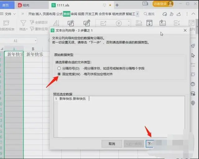This screenshot has height=159, width=199.
Task: Select column B header
Action: [33, 49]
